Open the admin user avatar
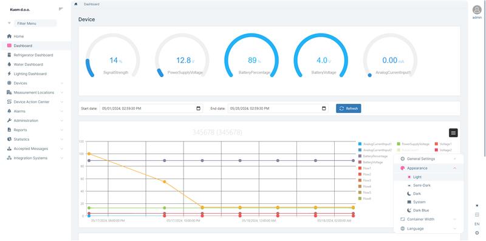Viewport: 486px width, 241px height. (477, 10)
